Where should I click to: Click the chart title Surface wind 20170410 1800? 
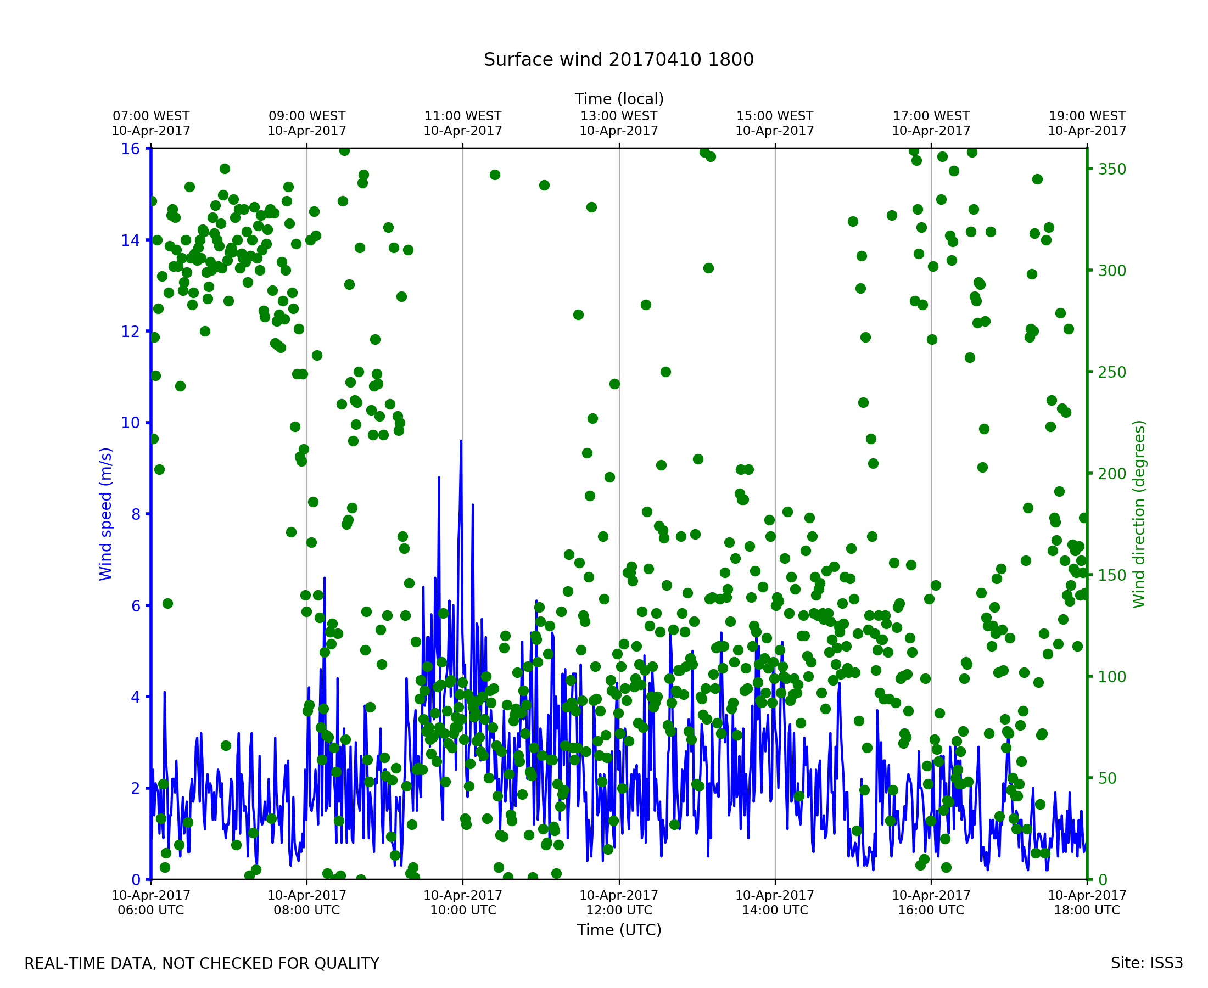(618, 60)
